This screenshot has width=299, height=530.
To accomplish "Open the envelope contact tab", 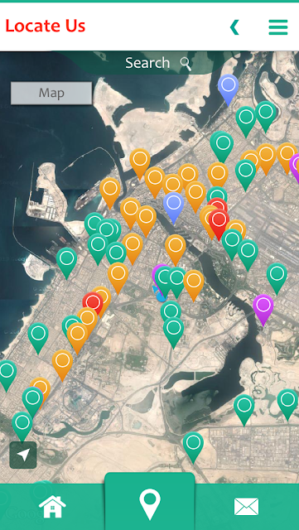I will (x=246, y=506).
